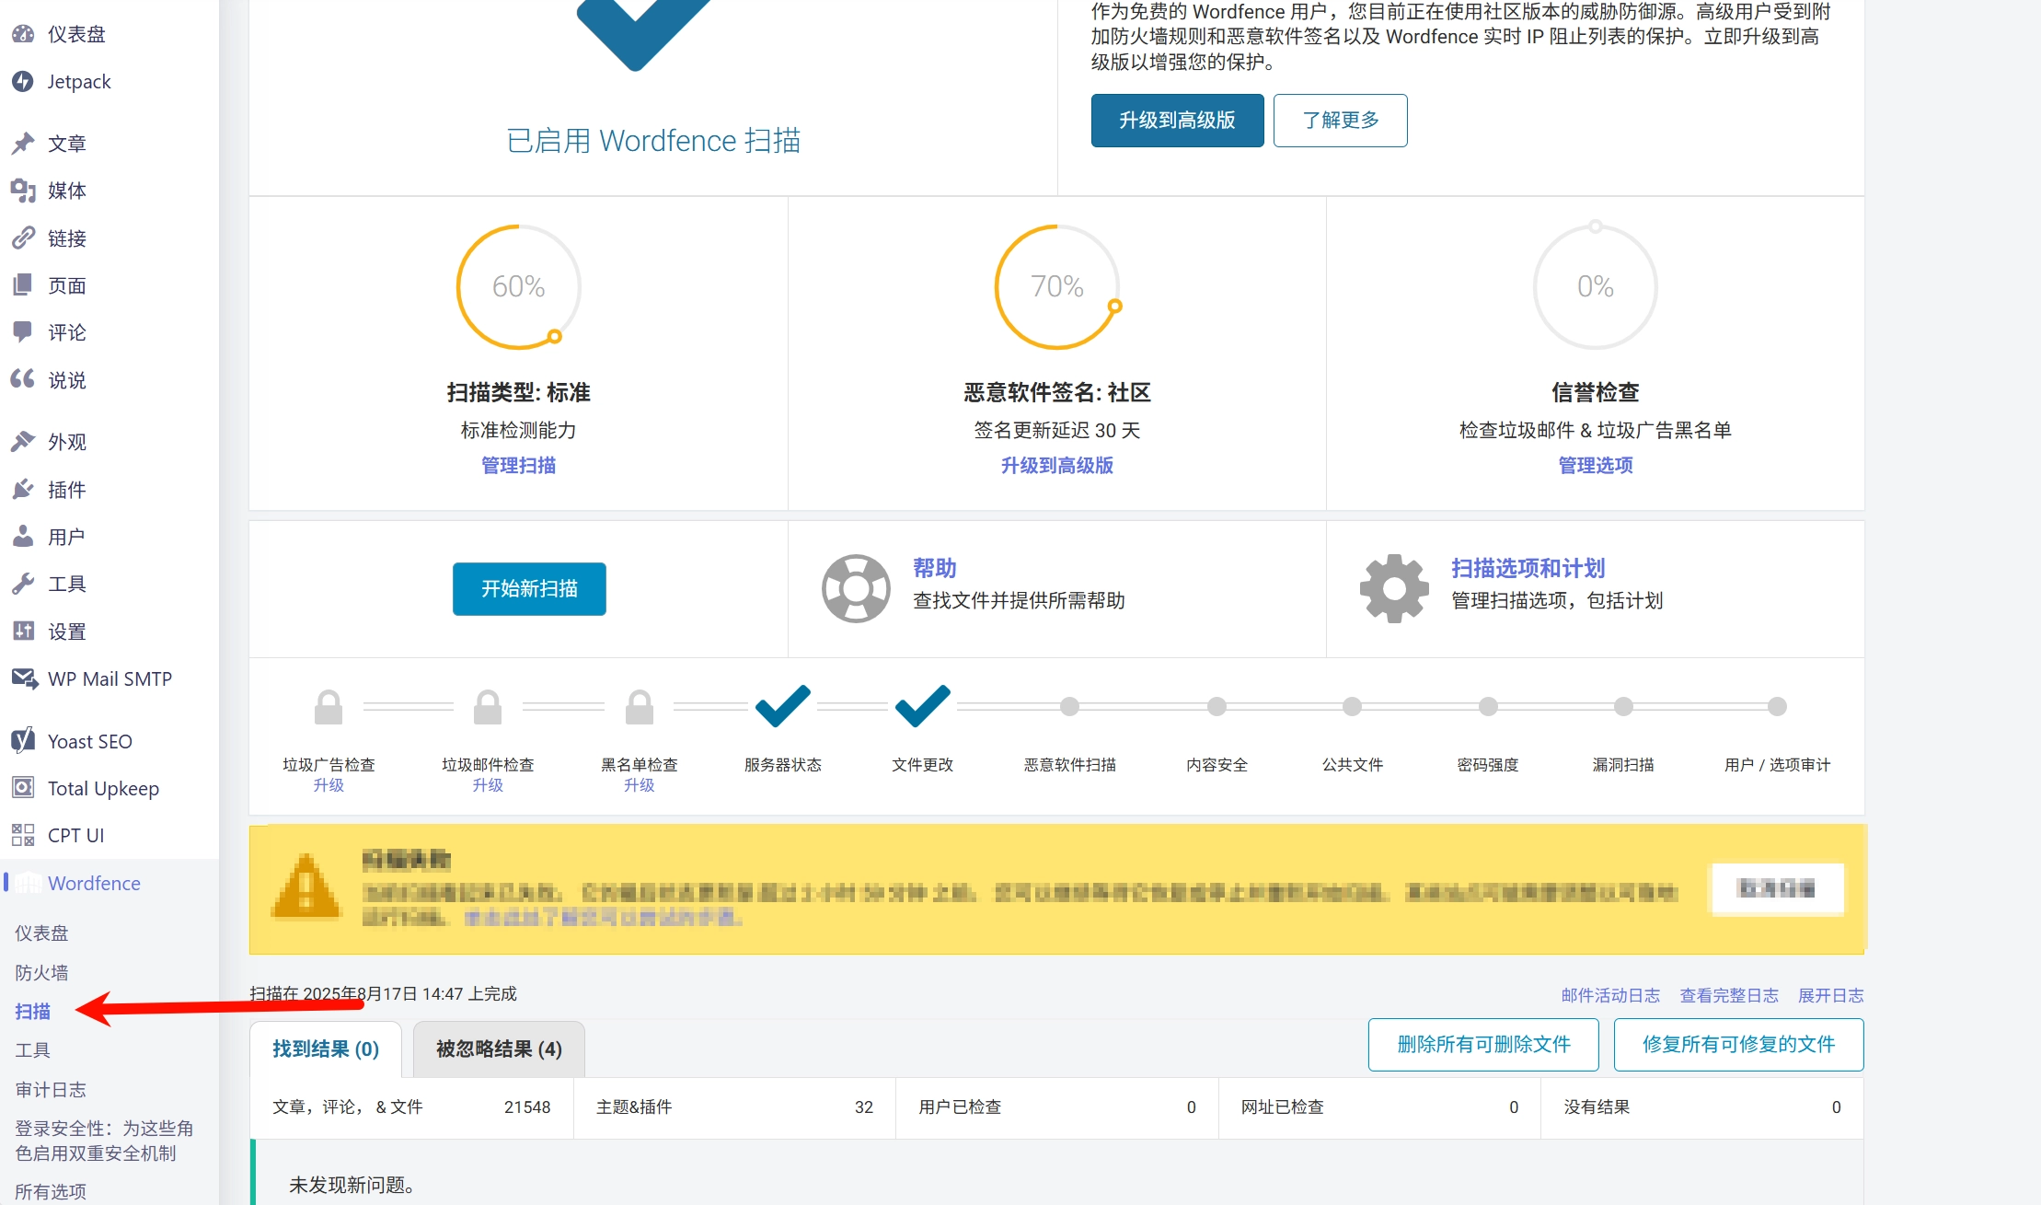Image resolution: width=2041 pixels, height=1205 pixels.
Task: Click the 说说 quote icon
Action: tap(23, 379)
